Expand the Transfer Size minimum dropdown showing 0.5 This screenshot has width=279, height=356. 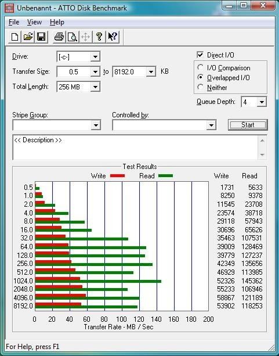(95, 72)
